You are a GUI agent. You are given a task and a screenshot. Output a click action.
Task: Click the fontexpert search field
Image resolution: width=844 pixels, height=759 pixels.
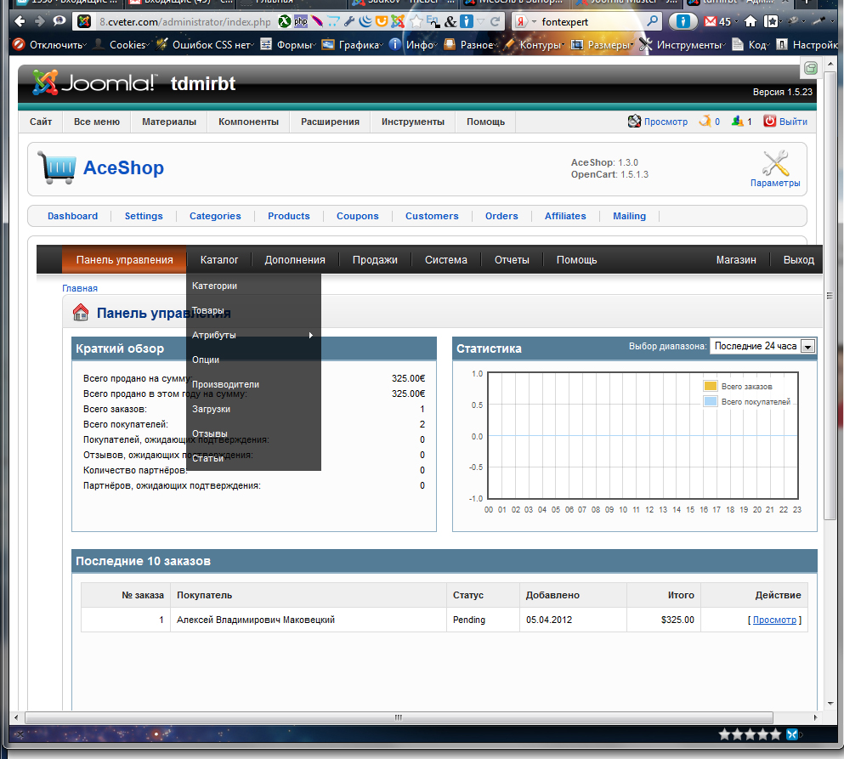coord(591,21)
